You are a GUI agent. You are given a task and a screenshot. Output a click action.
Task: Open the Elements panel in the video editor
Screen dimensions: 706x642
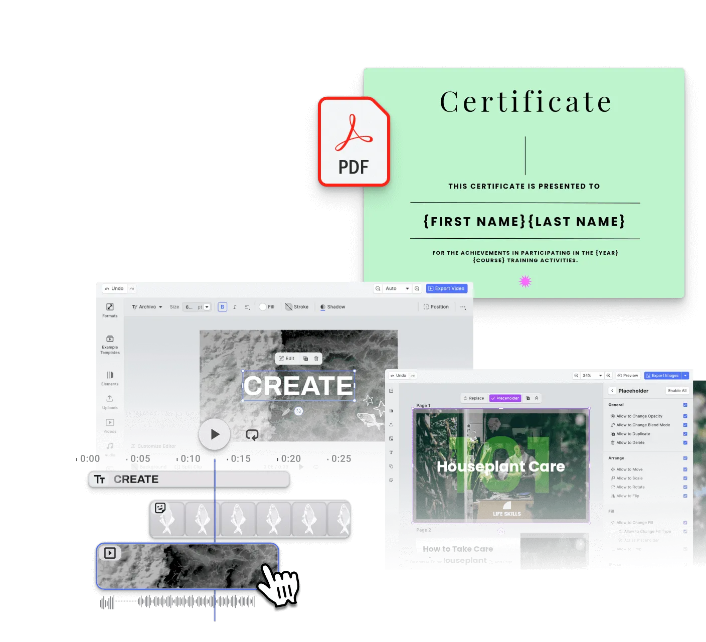[x=110, y=378]
